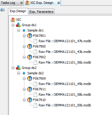This screenshot has width=112, height=115.
Task: Click the F067910 half-circle icon
Action: (x=30, y=100)
